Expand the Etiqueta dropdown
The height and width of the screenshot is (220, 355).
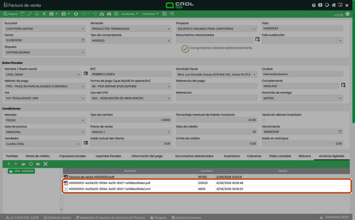tap(83, 53)
